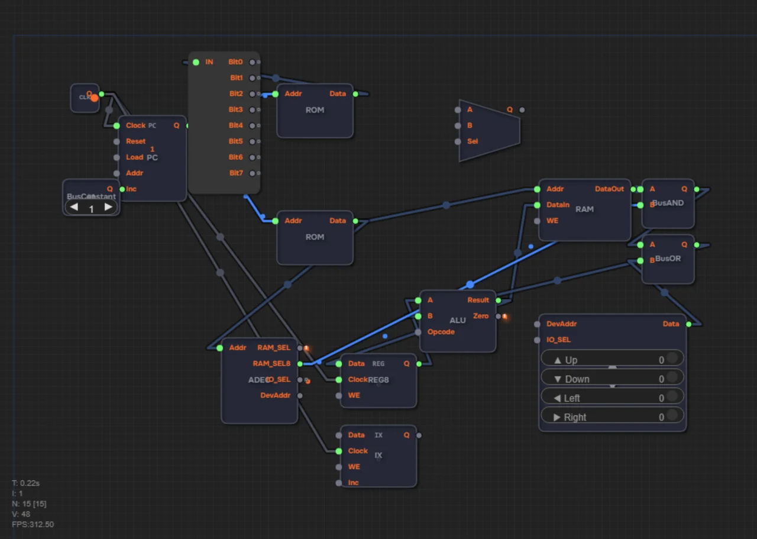Click the DevAddr output port on ADEC
Screen dimensions: 757x539
click(300, 396)
